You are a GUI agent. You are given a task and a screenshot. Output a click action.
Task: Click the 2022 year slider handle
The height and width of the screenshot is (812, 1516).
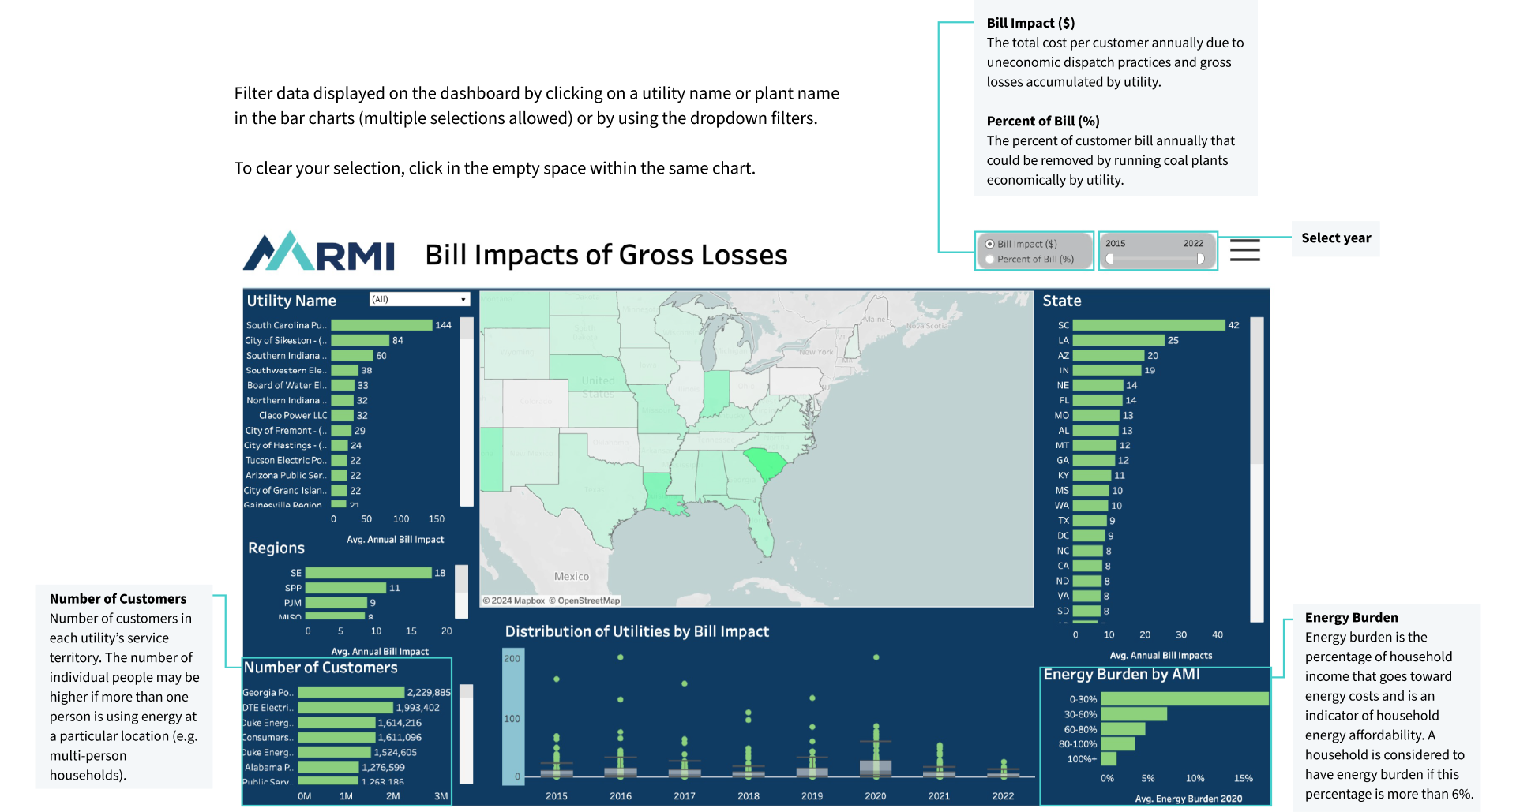[1200, 259]
